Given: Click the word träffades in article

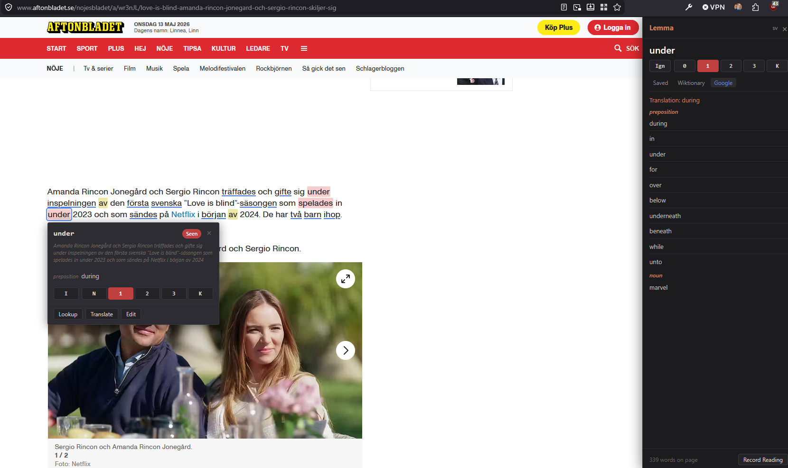Looking at the screenshot, I should tap(239, 192).
